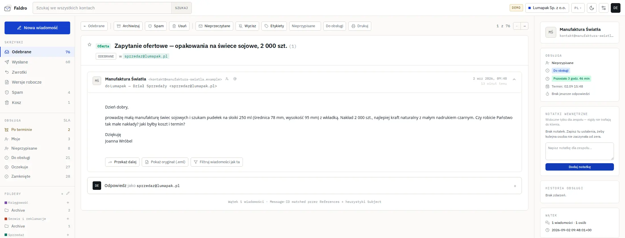Screen dimensions: 625x238
Task: Click the Nowa wiadomość button
Action: click(37, 28)
